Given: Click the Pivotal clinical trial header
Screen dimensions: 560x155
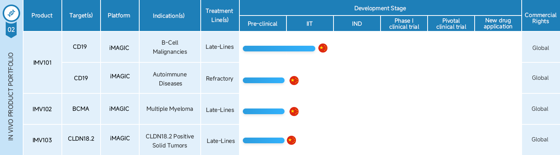Looking at the screenshot, I should (451, 23).
